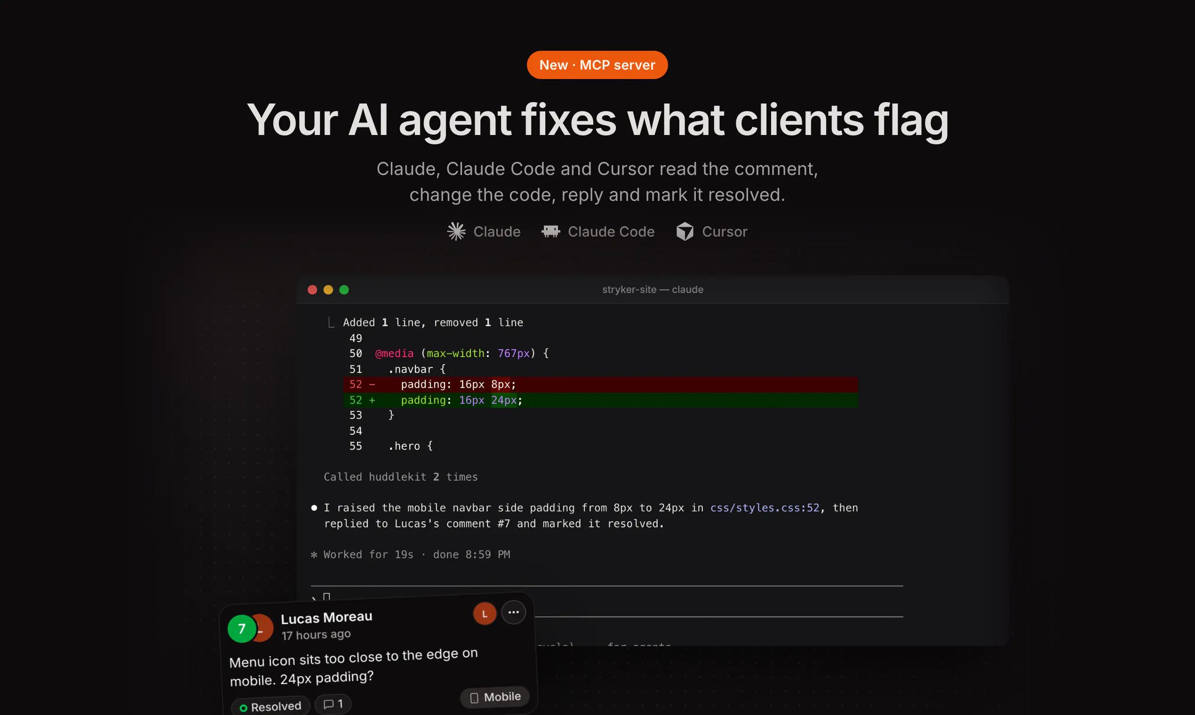Click the Claude starburst icon
The height and width of the screenshot is (715, 1195).
[456, 231]
